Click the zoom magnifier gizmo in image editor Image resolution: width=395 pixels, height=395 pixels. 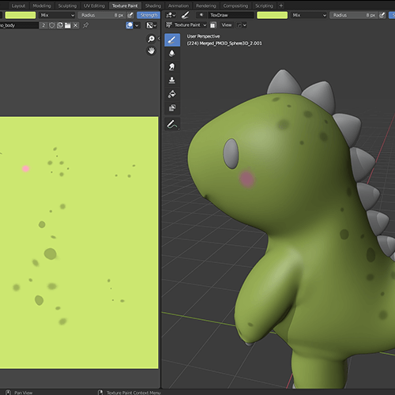point(151,39)
